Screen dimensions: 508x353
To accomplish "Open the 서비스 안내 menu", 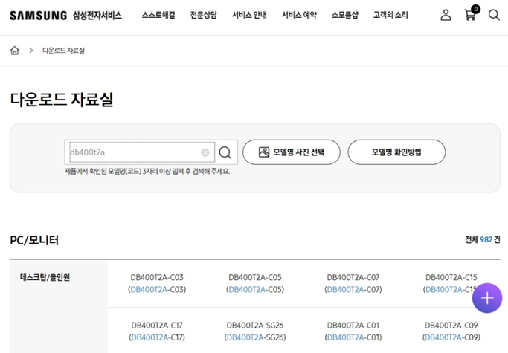I will click(x=249, y=15).
